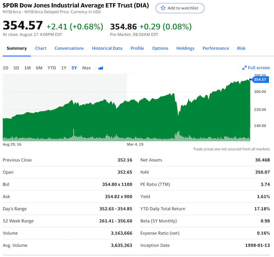
Task: Click the PE Ratio (TTM) value 3.74
Action: tap(265, 184)
